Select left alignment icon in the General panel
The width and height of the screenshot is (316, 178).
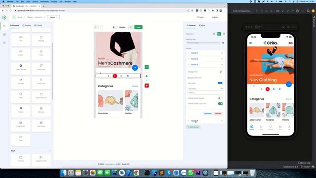(214, 34)
